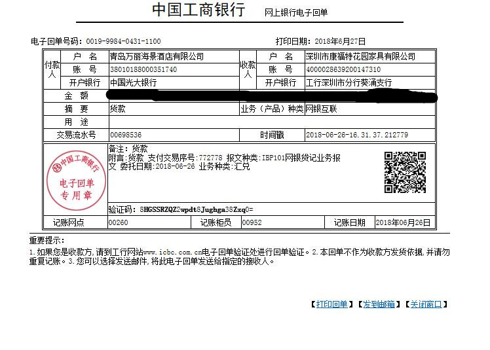
Task: Click booking date 2018年06月26日
Action: 403,222
